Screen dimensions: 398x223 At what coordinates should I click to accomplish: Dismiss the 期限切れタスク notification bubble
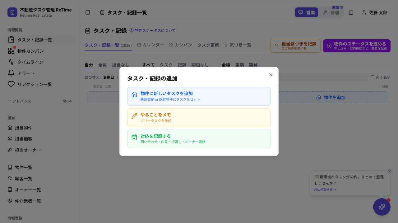tap(390, 171)
